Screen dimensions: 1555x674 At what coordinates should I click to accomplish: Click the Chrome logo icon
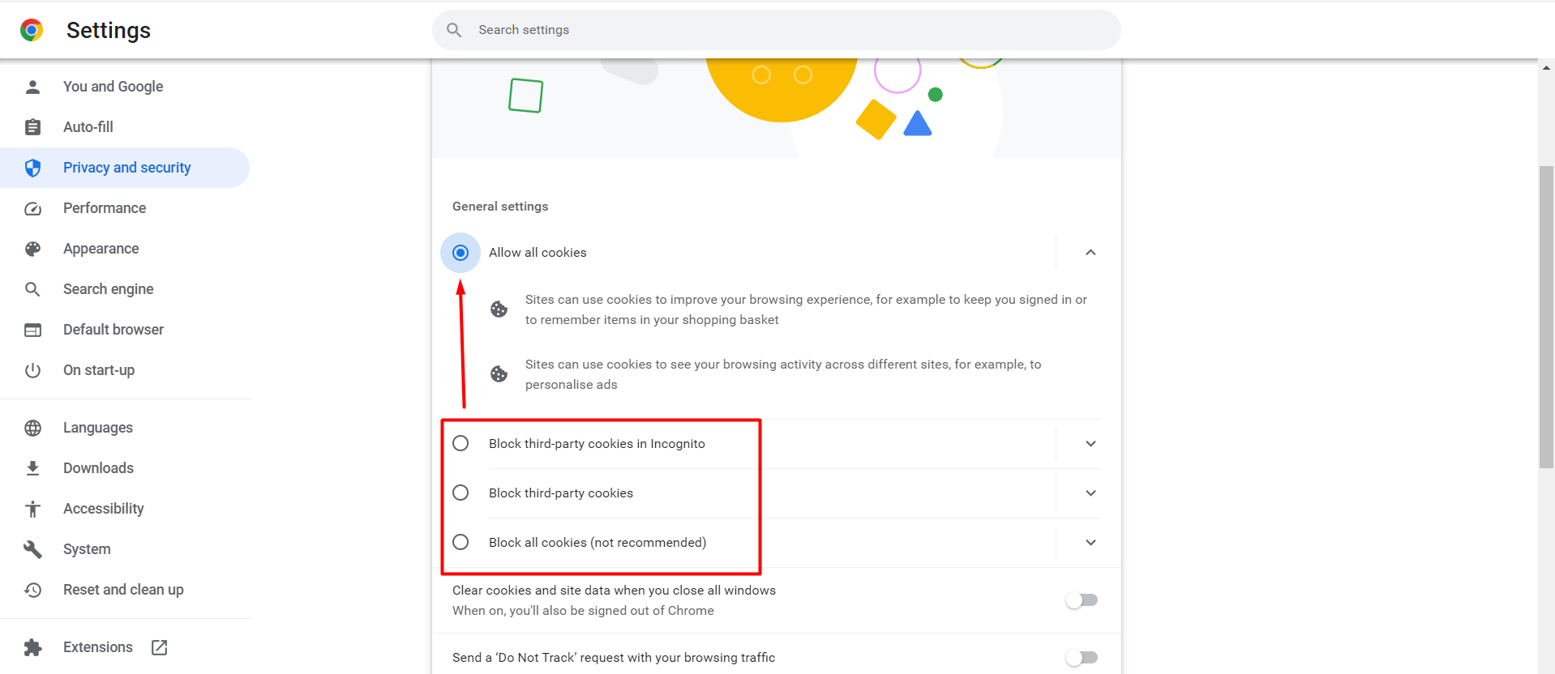pos(32,30)
